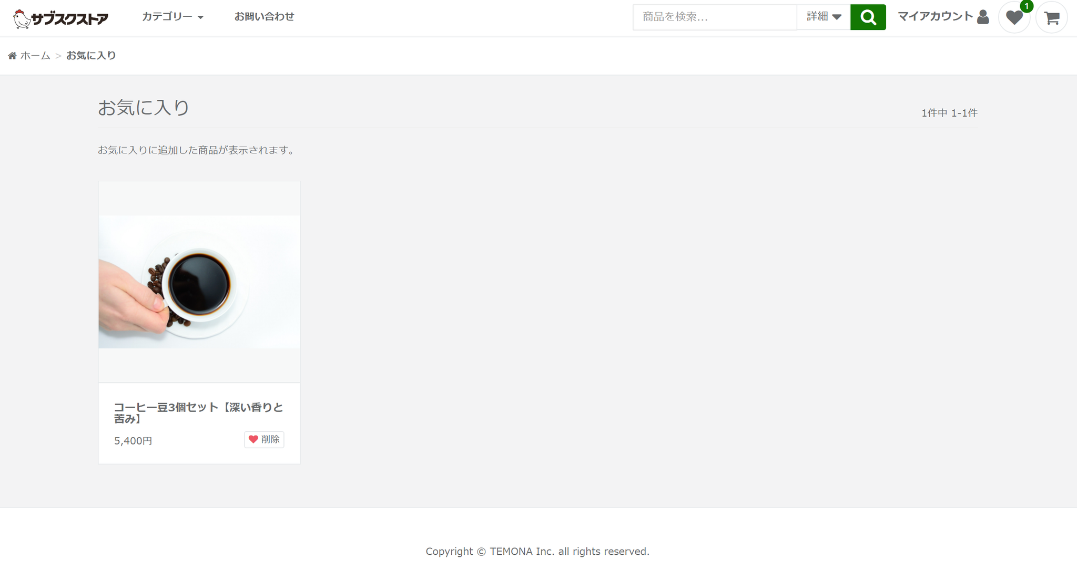
Task: Open the shopping cart icon
Action: [1051, 18]
